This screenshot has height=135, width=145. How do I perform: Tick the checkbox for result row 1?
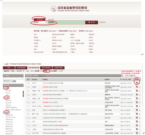[28, 83]
